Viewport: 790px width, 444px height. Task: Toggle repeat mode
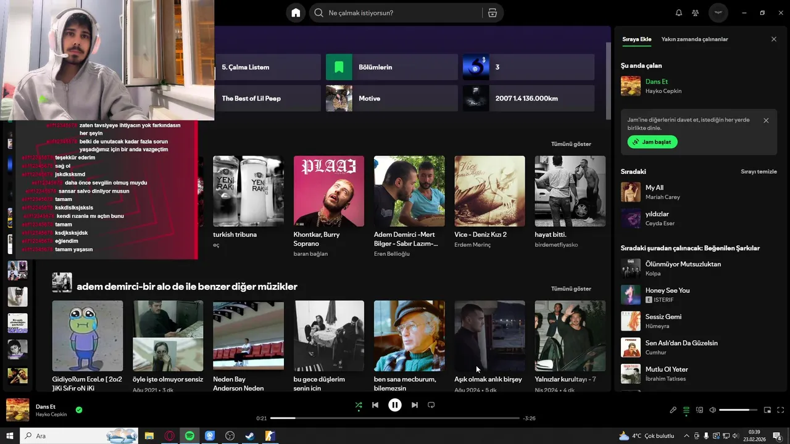431,405
